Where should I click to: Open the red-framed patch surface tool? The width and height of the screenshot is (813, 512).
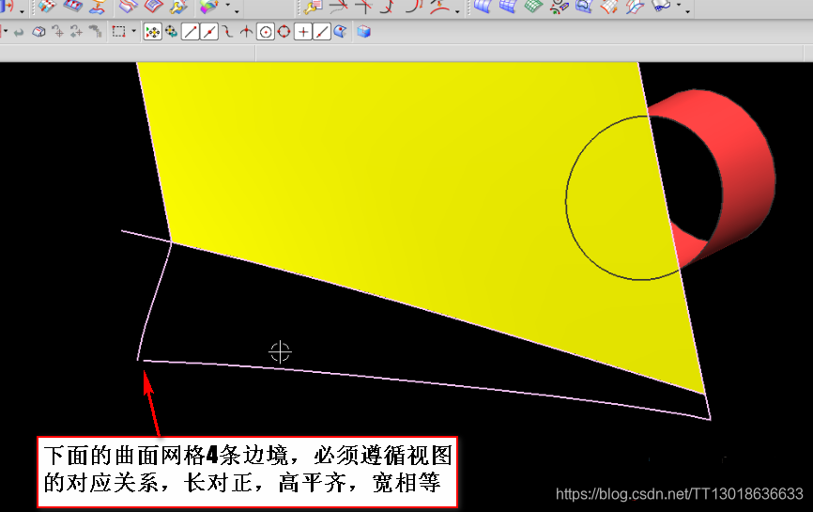click(x=153, y=7)
